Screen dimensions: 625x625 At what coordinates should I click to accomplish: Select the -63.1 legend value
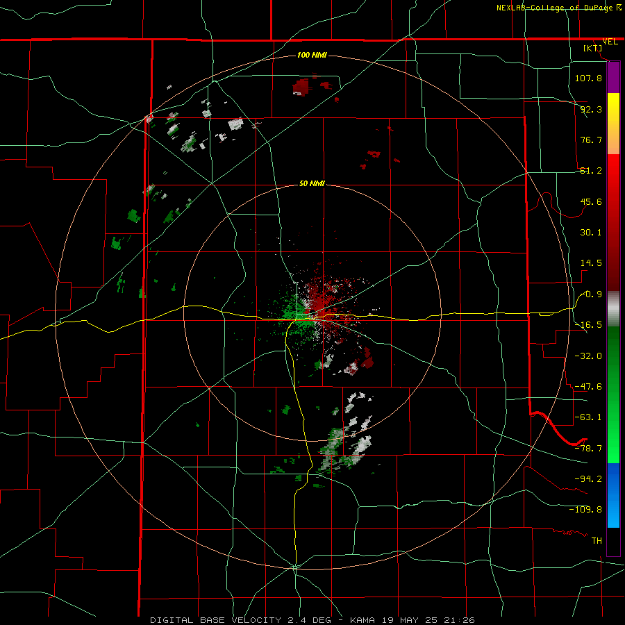588,417
